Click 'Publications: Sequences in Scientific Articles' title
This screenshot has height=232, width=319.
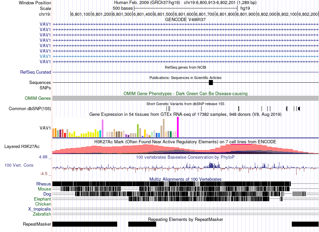click(x=185, y=78)
